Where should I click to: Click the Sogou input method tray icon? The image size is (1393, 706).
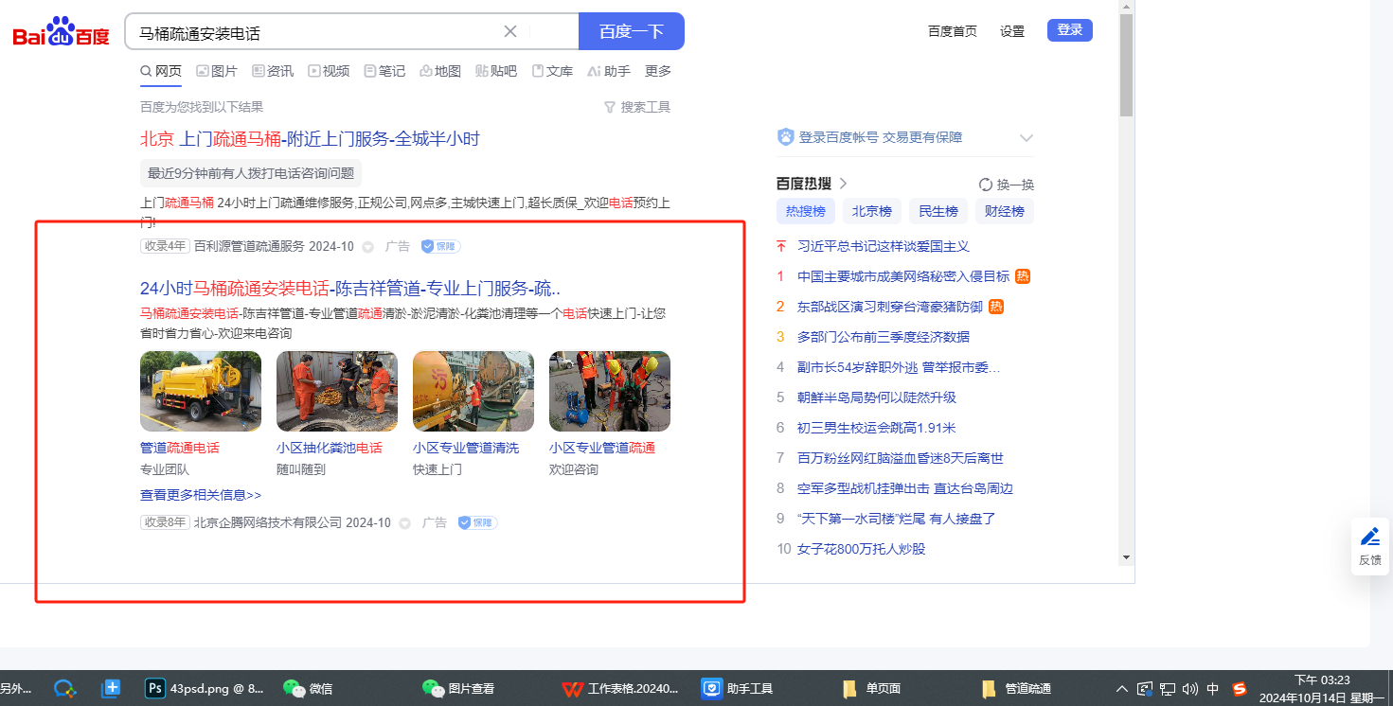1240,688
